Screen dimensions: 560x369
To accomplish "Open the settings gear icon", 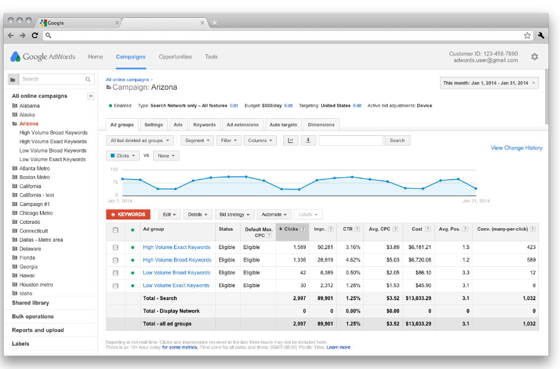I will click(534, 57).
